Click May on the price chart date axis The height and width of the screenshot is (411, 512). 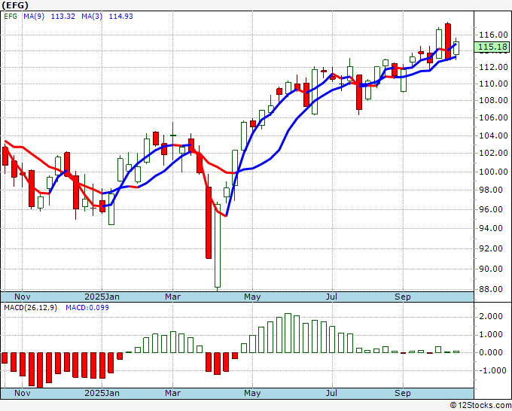point(252,297)
